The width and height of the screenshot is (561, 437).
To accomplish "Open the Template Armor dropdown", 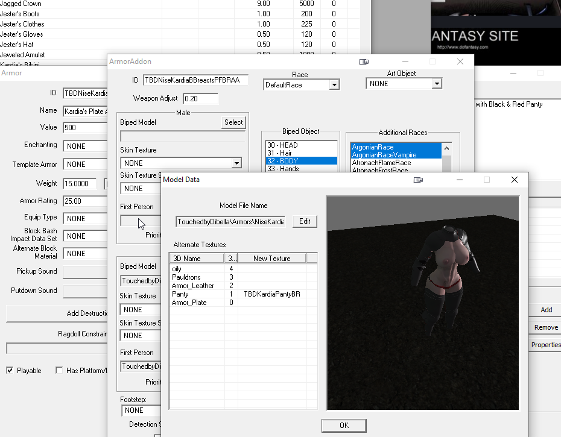I will (85, 165).
